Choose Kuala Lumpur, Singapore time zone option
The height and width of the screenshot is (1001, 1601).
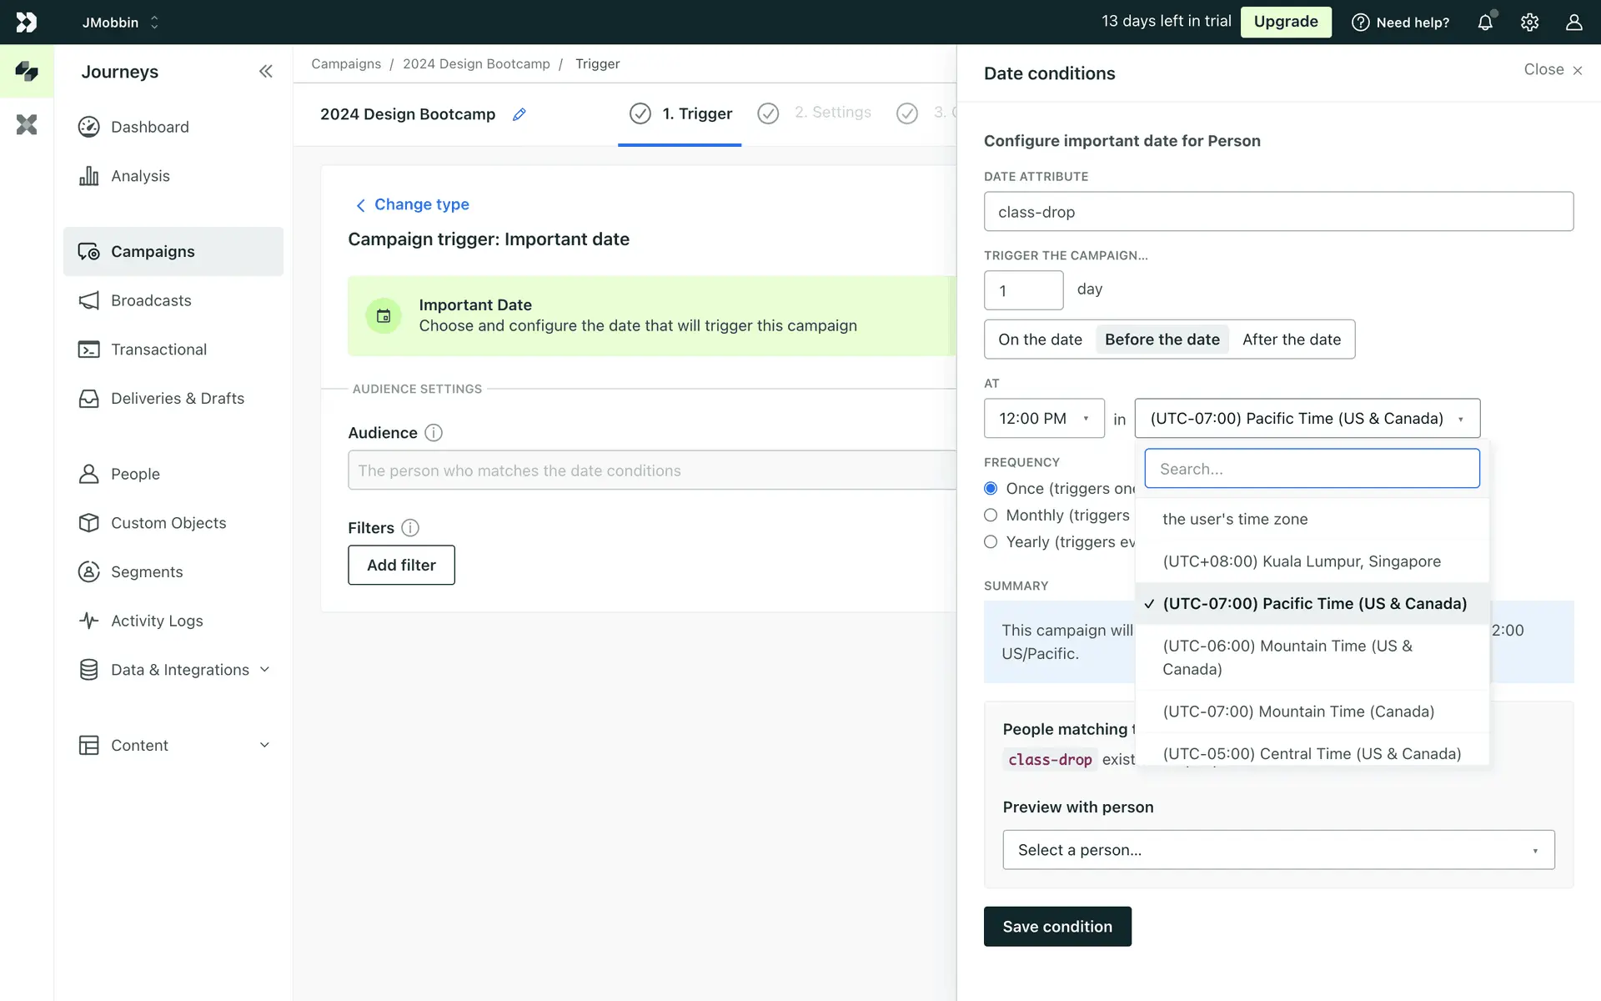coord(1301,561)
